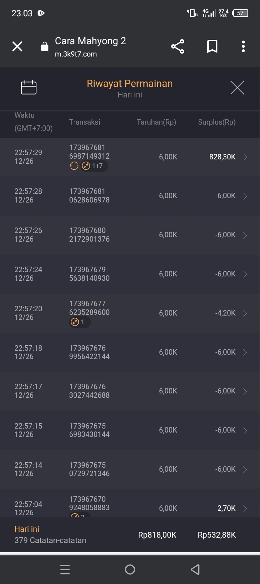This screenshot has height=584, width=260.
Task: Tap the m.3k9t7.com address bar URL
Action: click(76, 54)
